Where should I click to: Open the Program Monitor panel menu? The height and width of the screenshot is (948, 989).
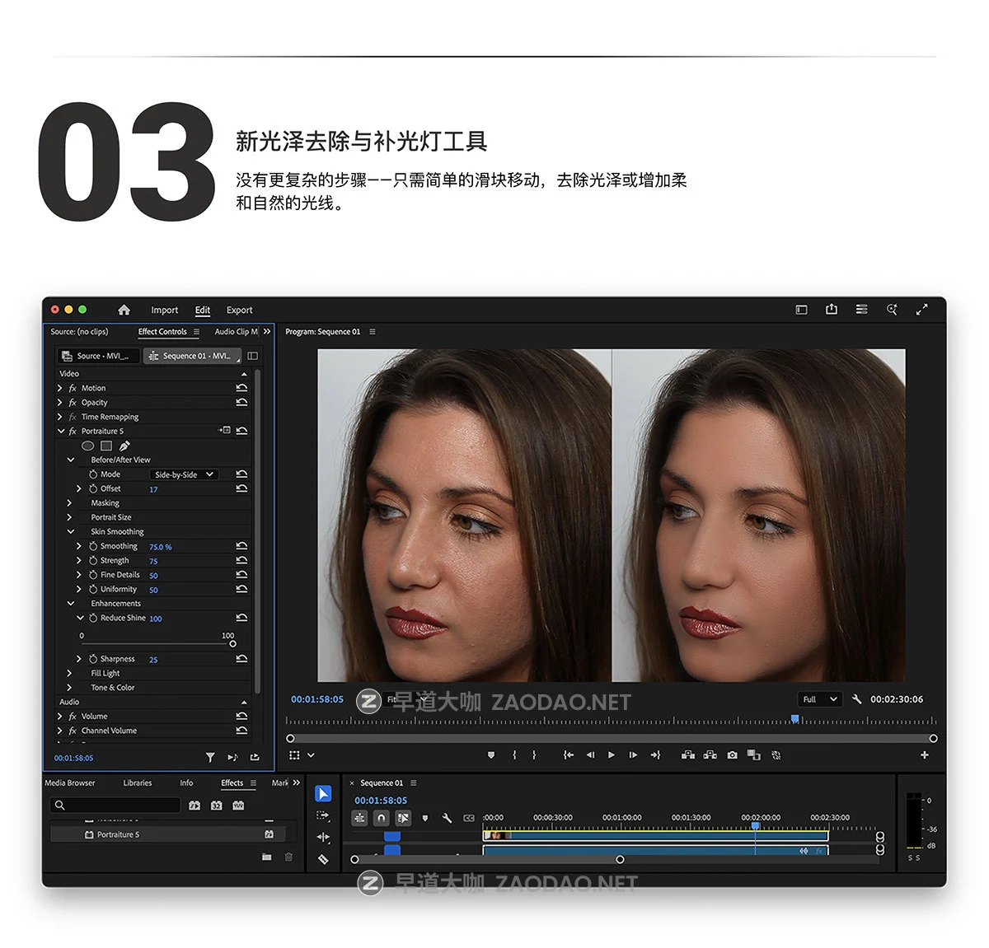(373, 332)
